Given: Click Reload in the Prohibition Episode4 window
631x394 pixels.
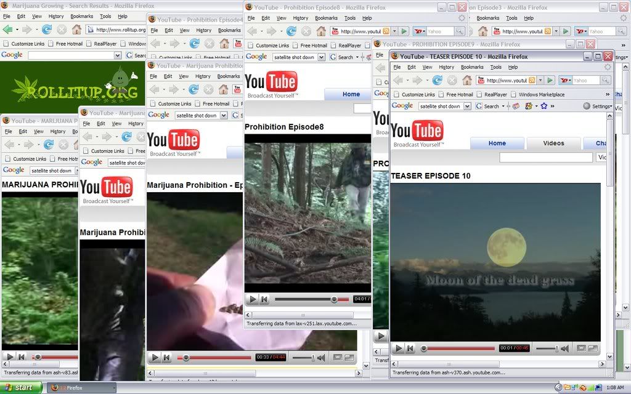Looking at the screenshot, I should [x=195, y=43].
